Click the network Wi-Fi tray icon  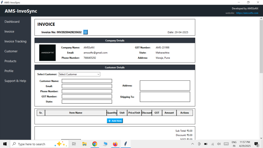click(212, 144)
